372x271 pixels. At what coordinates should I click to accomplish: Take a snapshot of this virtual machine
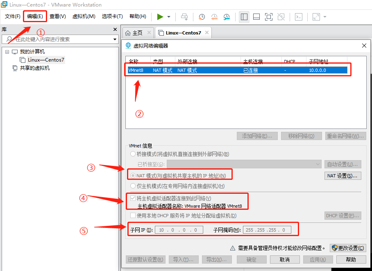click(x=202, y=17)
